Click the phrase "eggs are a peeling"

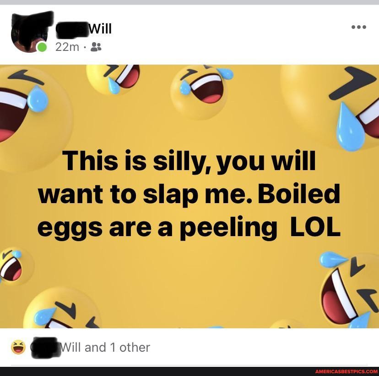[x=157, y=227]
